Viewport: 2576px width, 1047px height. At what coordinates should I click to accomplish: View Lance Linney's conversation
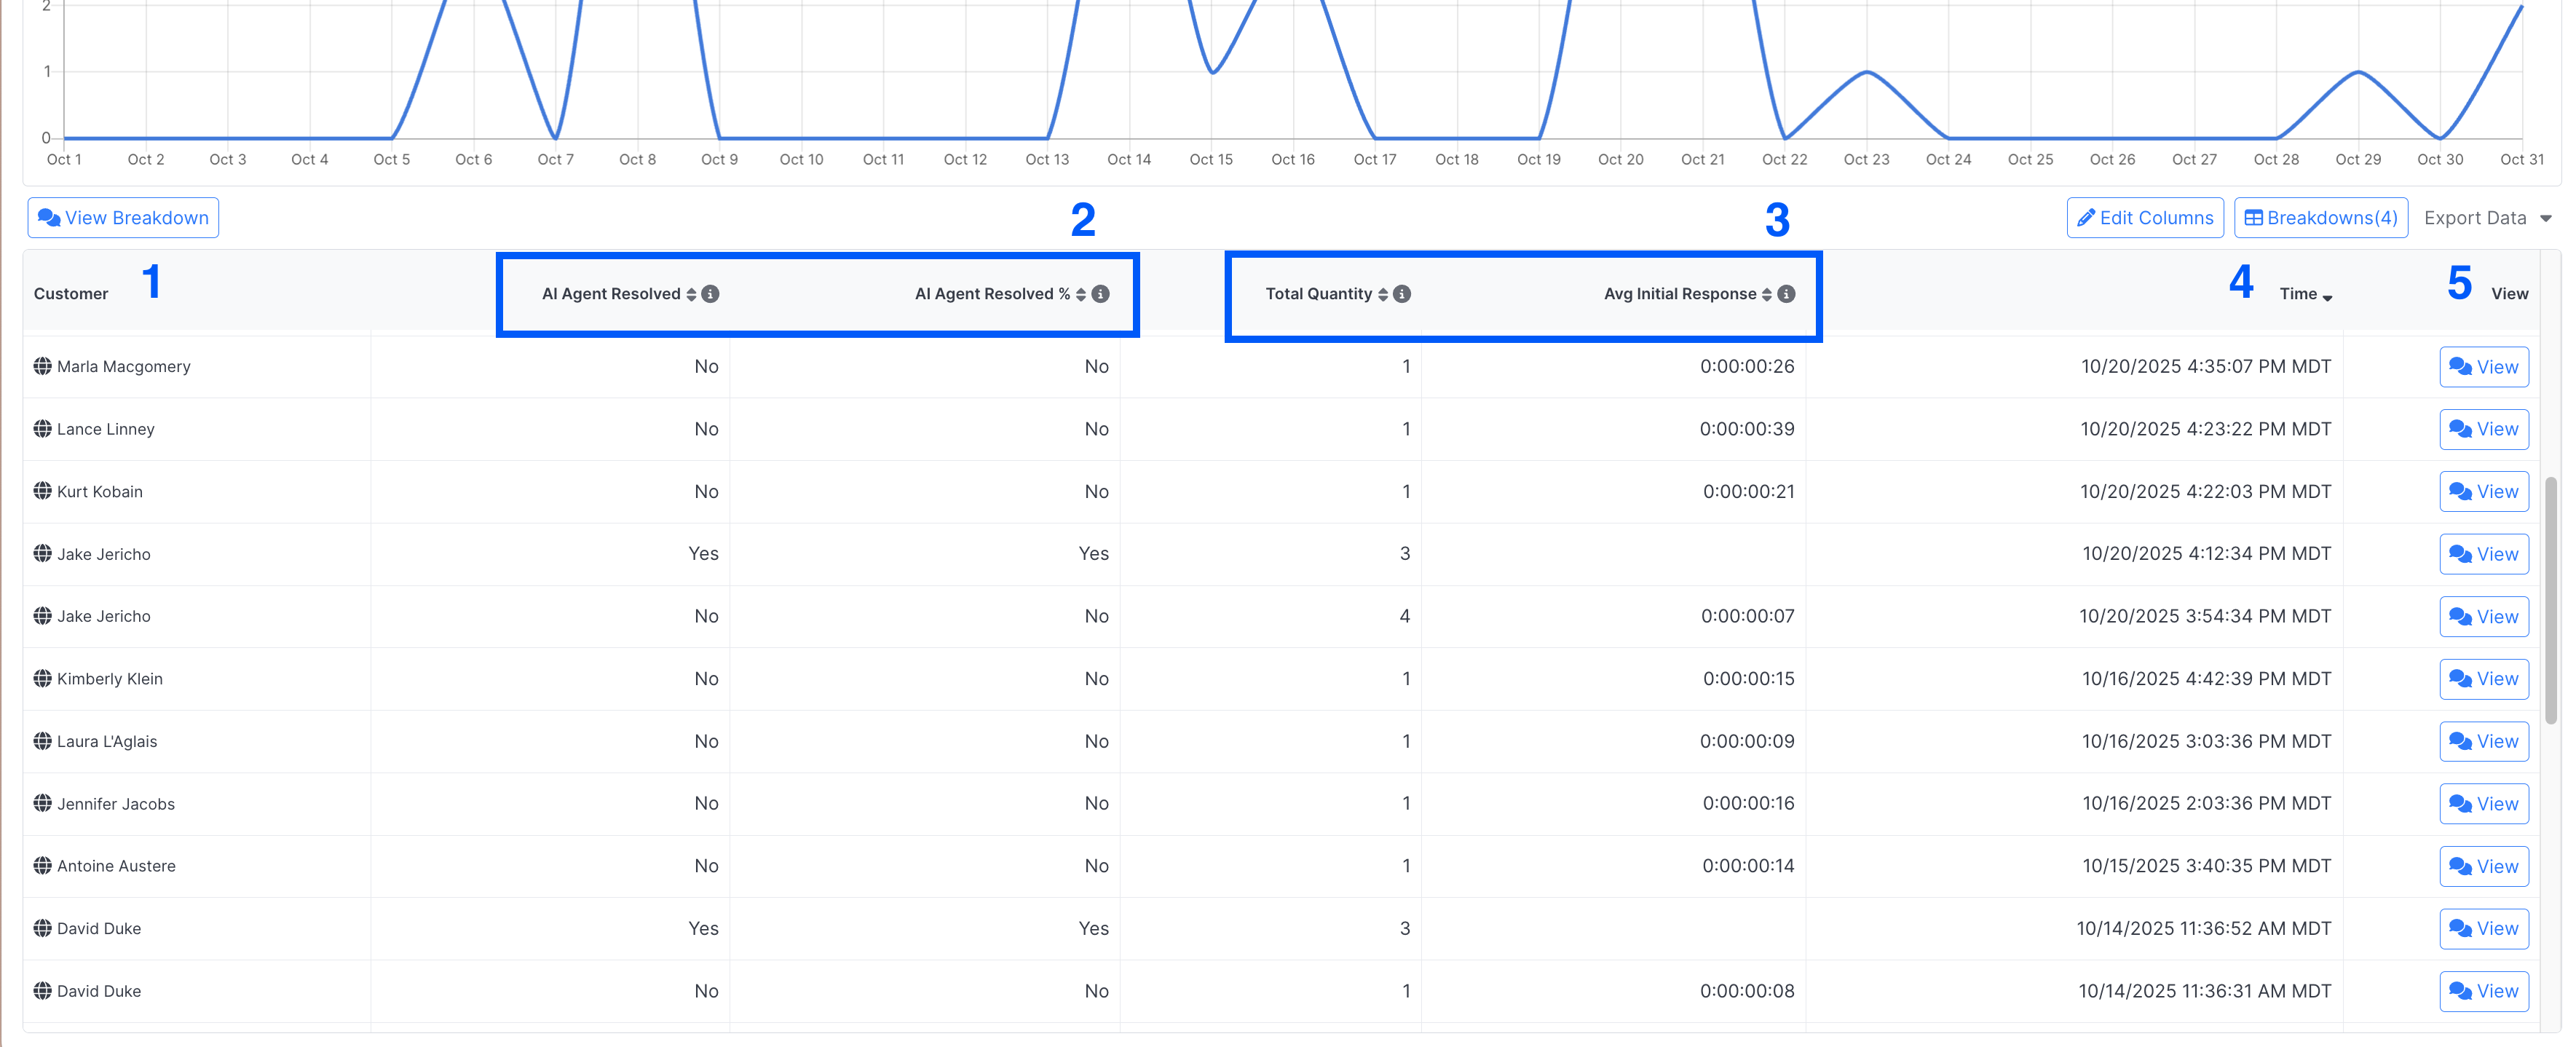[2484, 429]
